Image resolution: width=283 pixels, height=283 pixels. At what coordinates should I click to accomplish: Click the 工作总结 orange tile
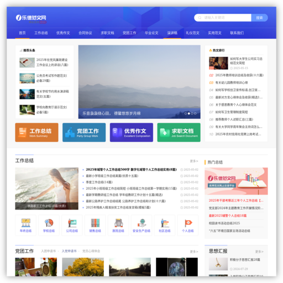(x=36, y=133)
